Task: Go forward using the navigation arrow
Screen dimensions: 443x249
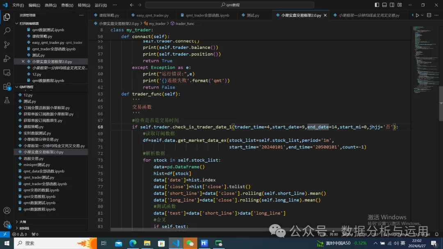Action: [x=139, y=5]
